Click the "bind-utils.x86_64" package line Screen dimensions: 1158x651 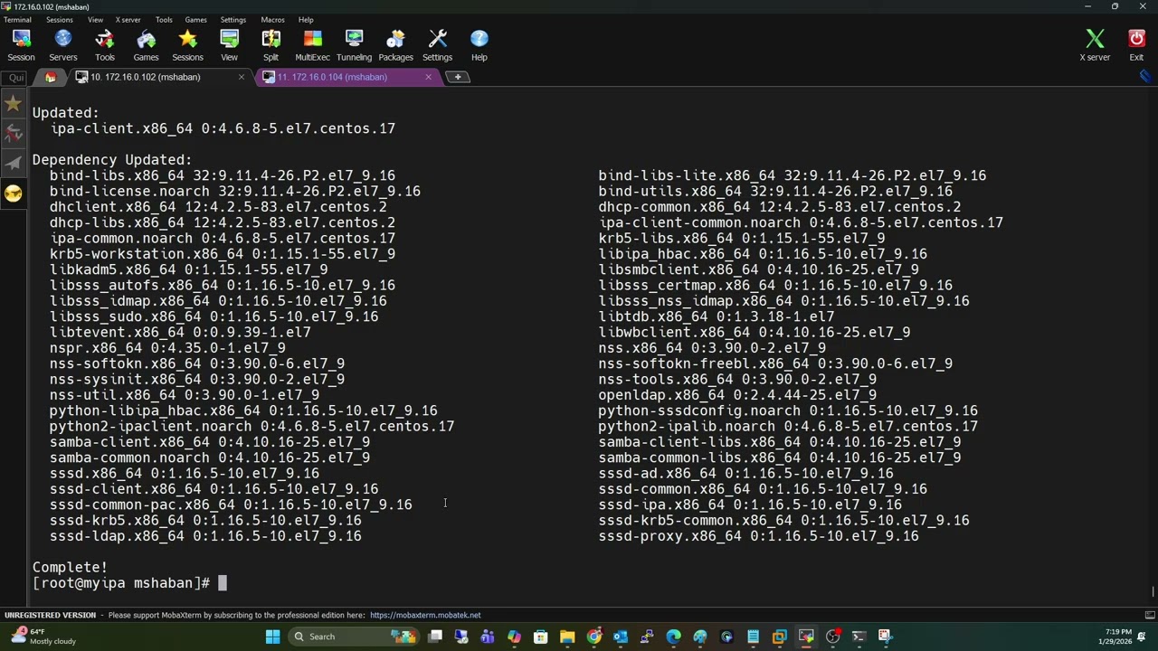(775, 192)
